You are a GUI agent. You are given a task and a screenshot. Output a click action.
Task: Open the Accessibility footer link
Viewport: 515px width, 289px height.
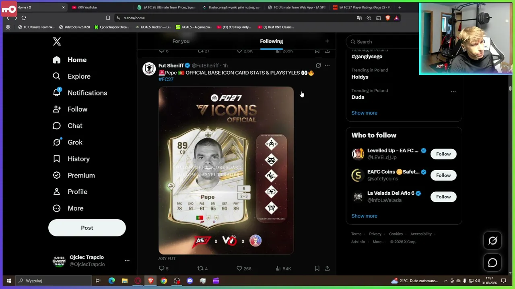coord(421,234)
